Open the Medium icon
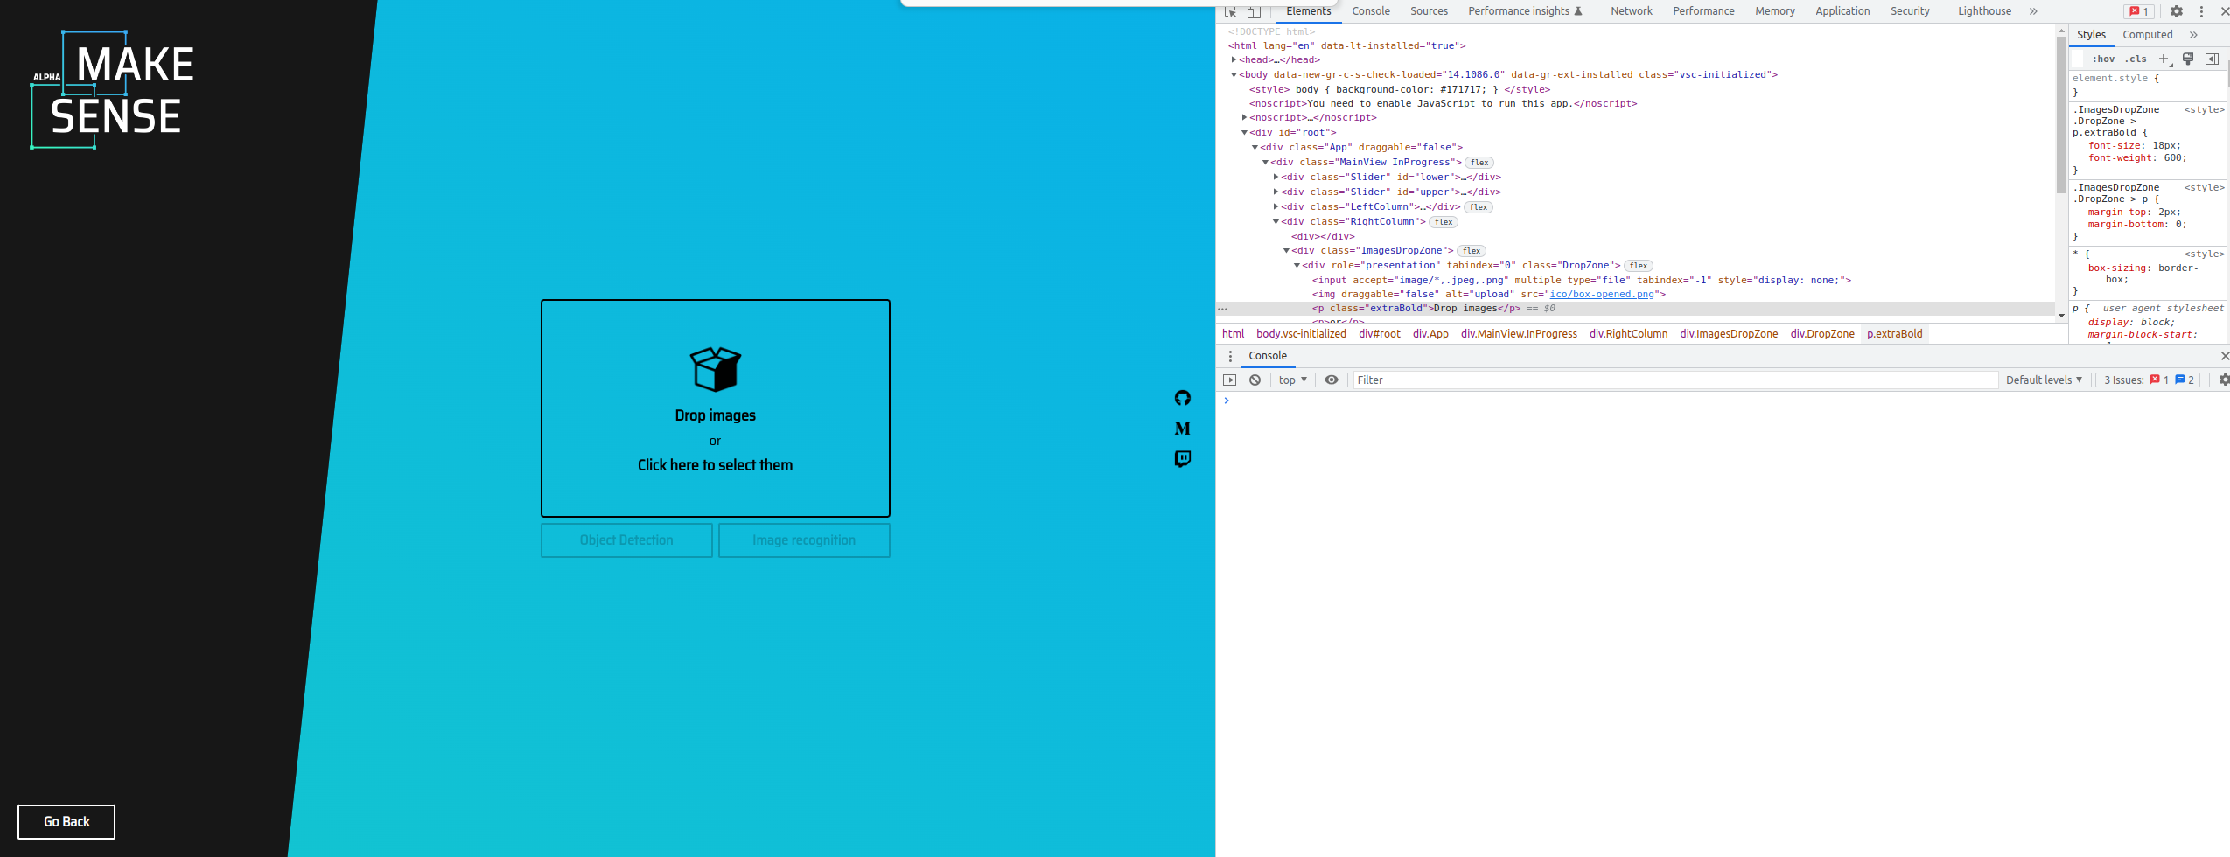The width and height of the screenshot is (2230, 857). click(1182, 428)
